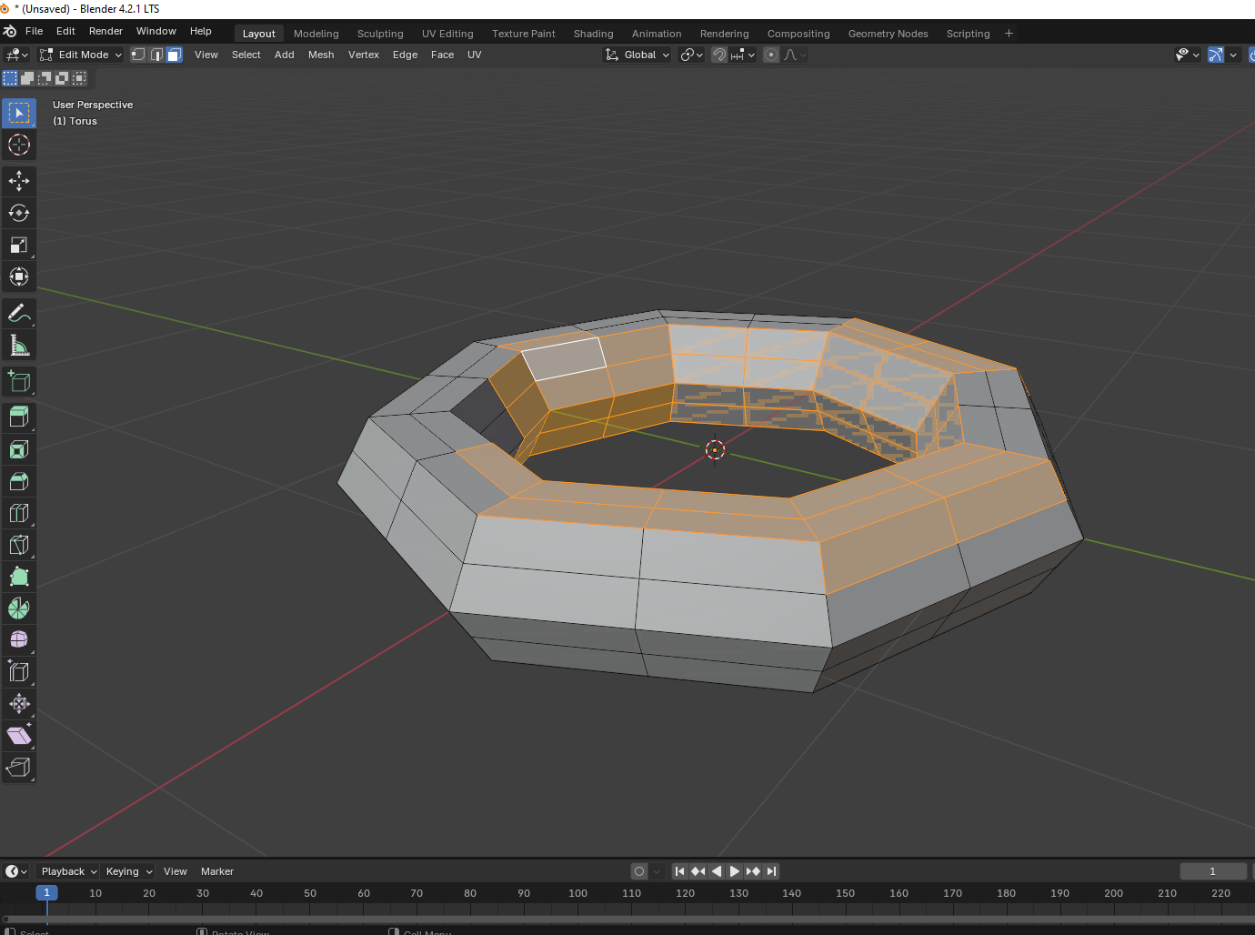The width and height of the screenshot is (1255, 935).
Task: Select the Select Box tool
Action: pyautogui.click(x=19, y=113)
